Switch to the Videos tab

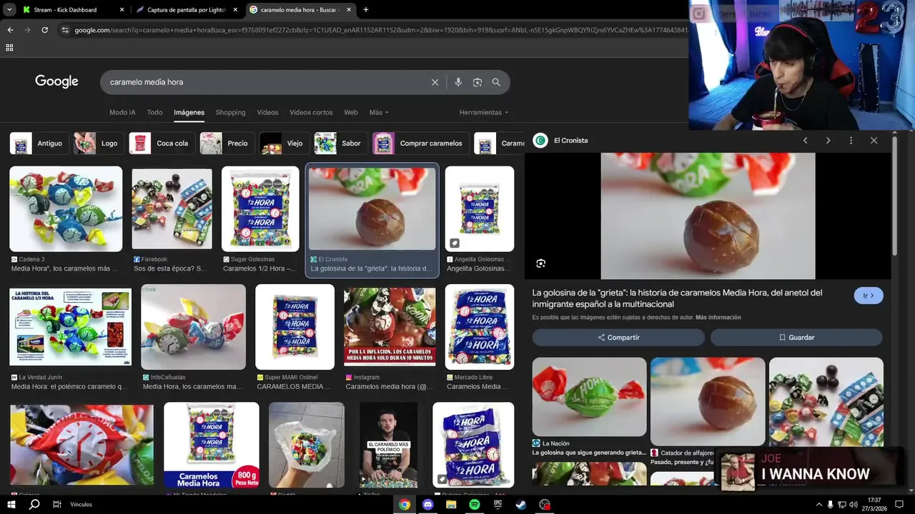pos(267,112)
